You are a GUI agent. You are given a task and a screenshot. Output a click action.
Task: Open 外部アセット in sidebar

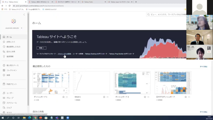pos(14,84)
